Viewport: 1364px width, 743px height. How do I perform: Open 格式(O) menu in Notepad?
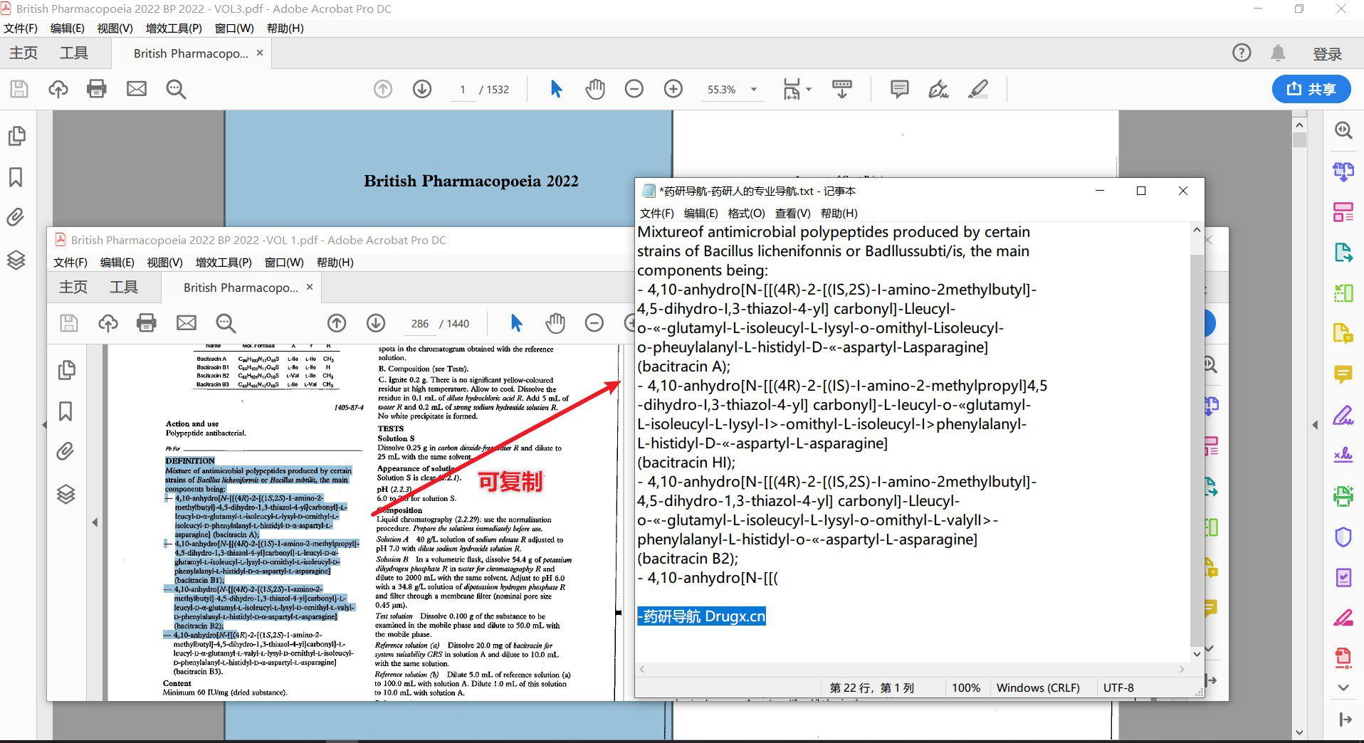(746, 214)
